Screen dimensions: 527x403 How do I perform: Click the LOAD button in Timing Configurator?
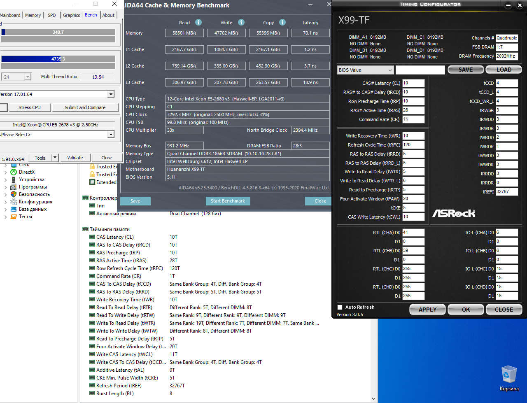[504, 70]
